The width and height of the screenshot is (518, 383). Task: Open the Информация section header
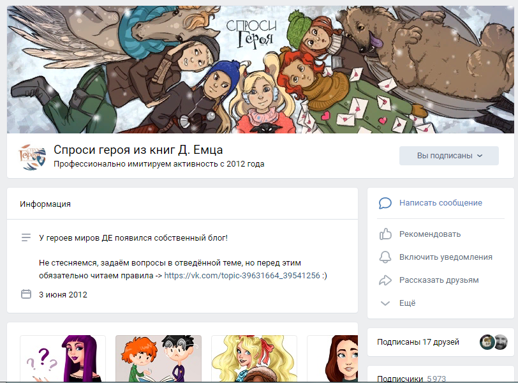click(45, 204)
